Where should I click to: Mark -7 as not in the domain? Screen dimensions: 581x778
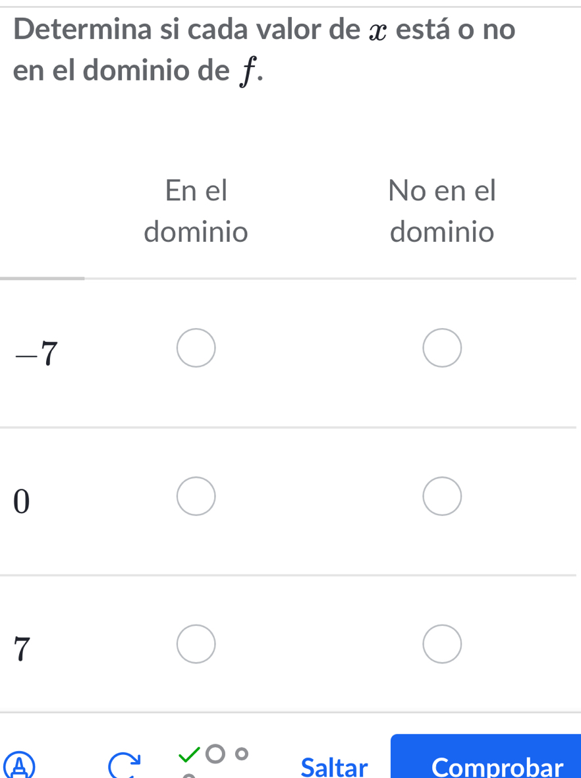coord(442,347)
